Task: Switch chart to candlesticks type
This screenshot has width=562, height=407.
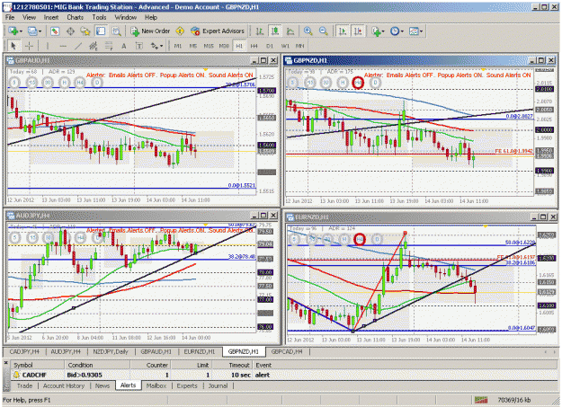Action: (x=275, y=31)
